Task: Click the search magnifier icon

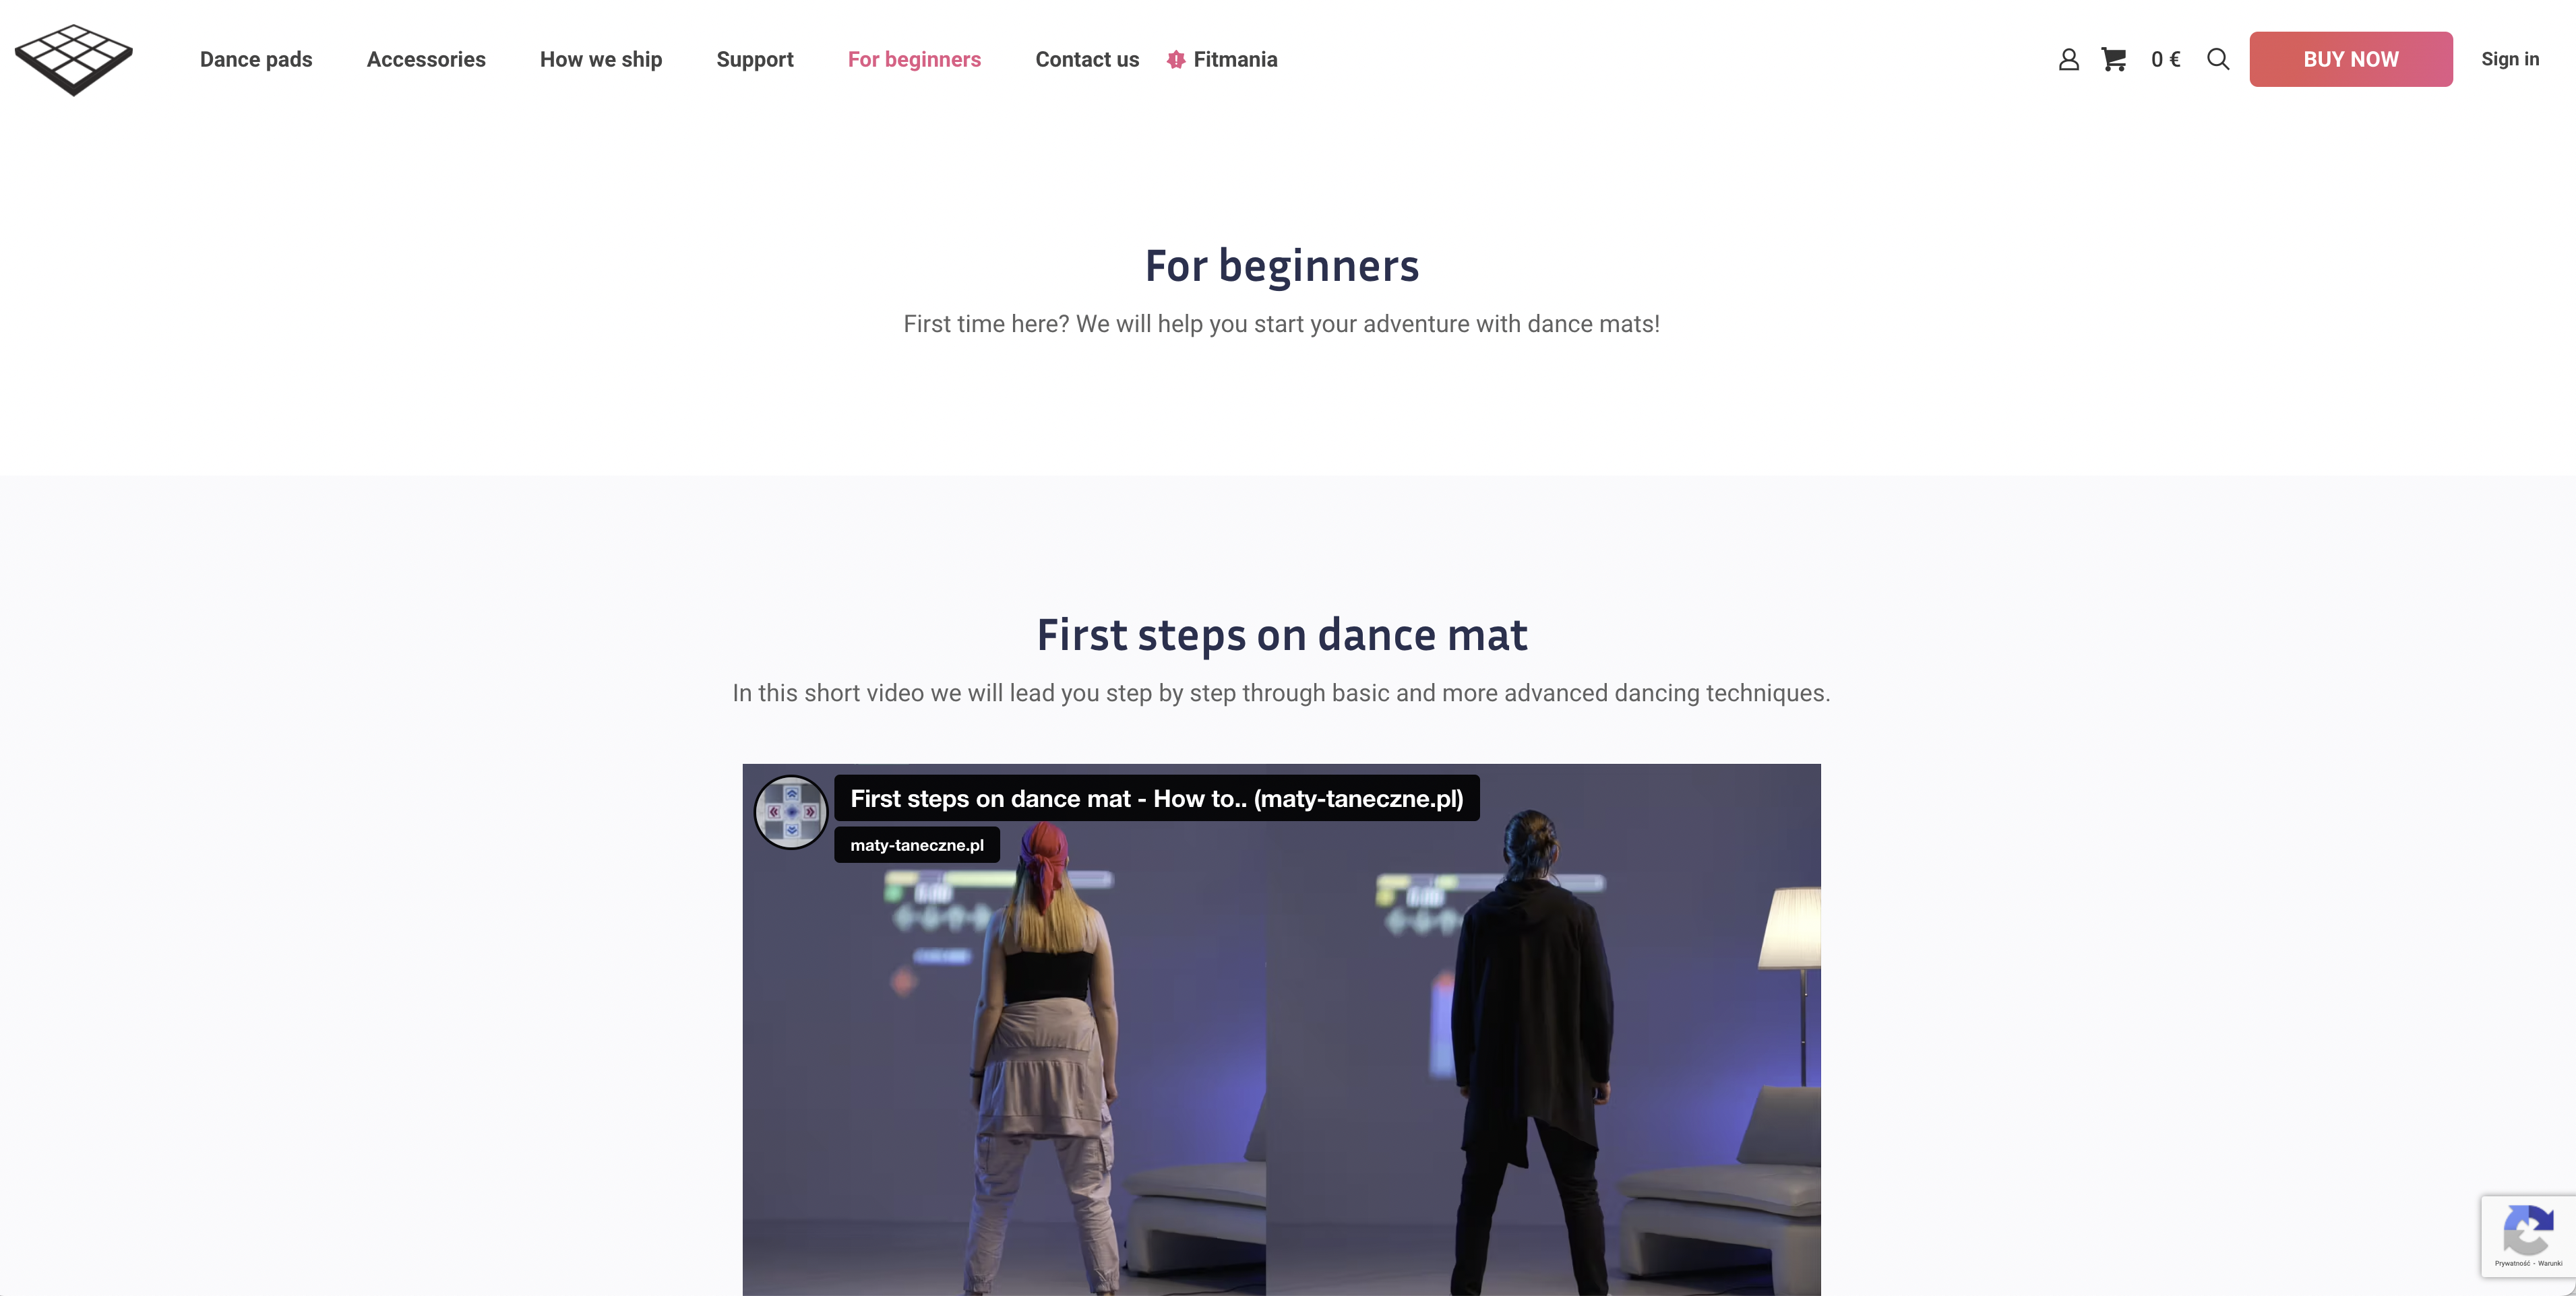Action: click(2218, 60)
